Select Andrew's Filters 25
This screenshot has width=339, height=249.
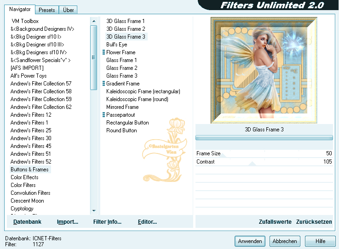coord(31,130)
